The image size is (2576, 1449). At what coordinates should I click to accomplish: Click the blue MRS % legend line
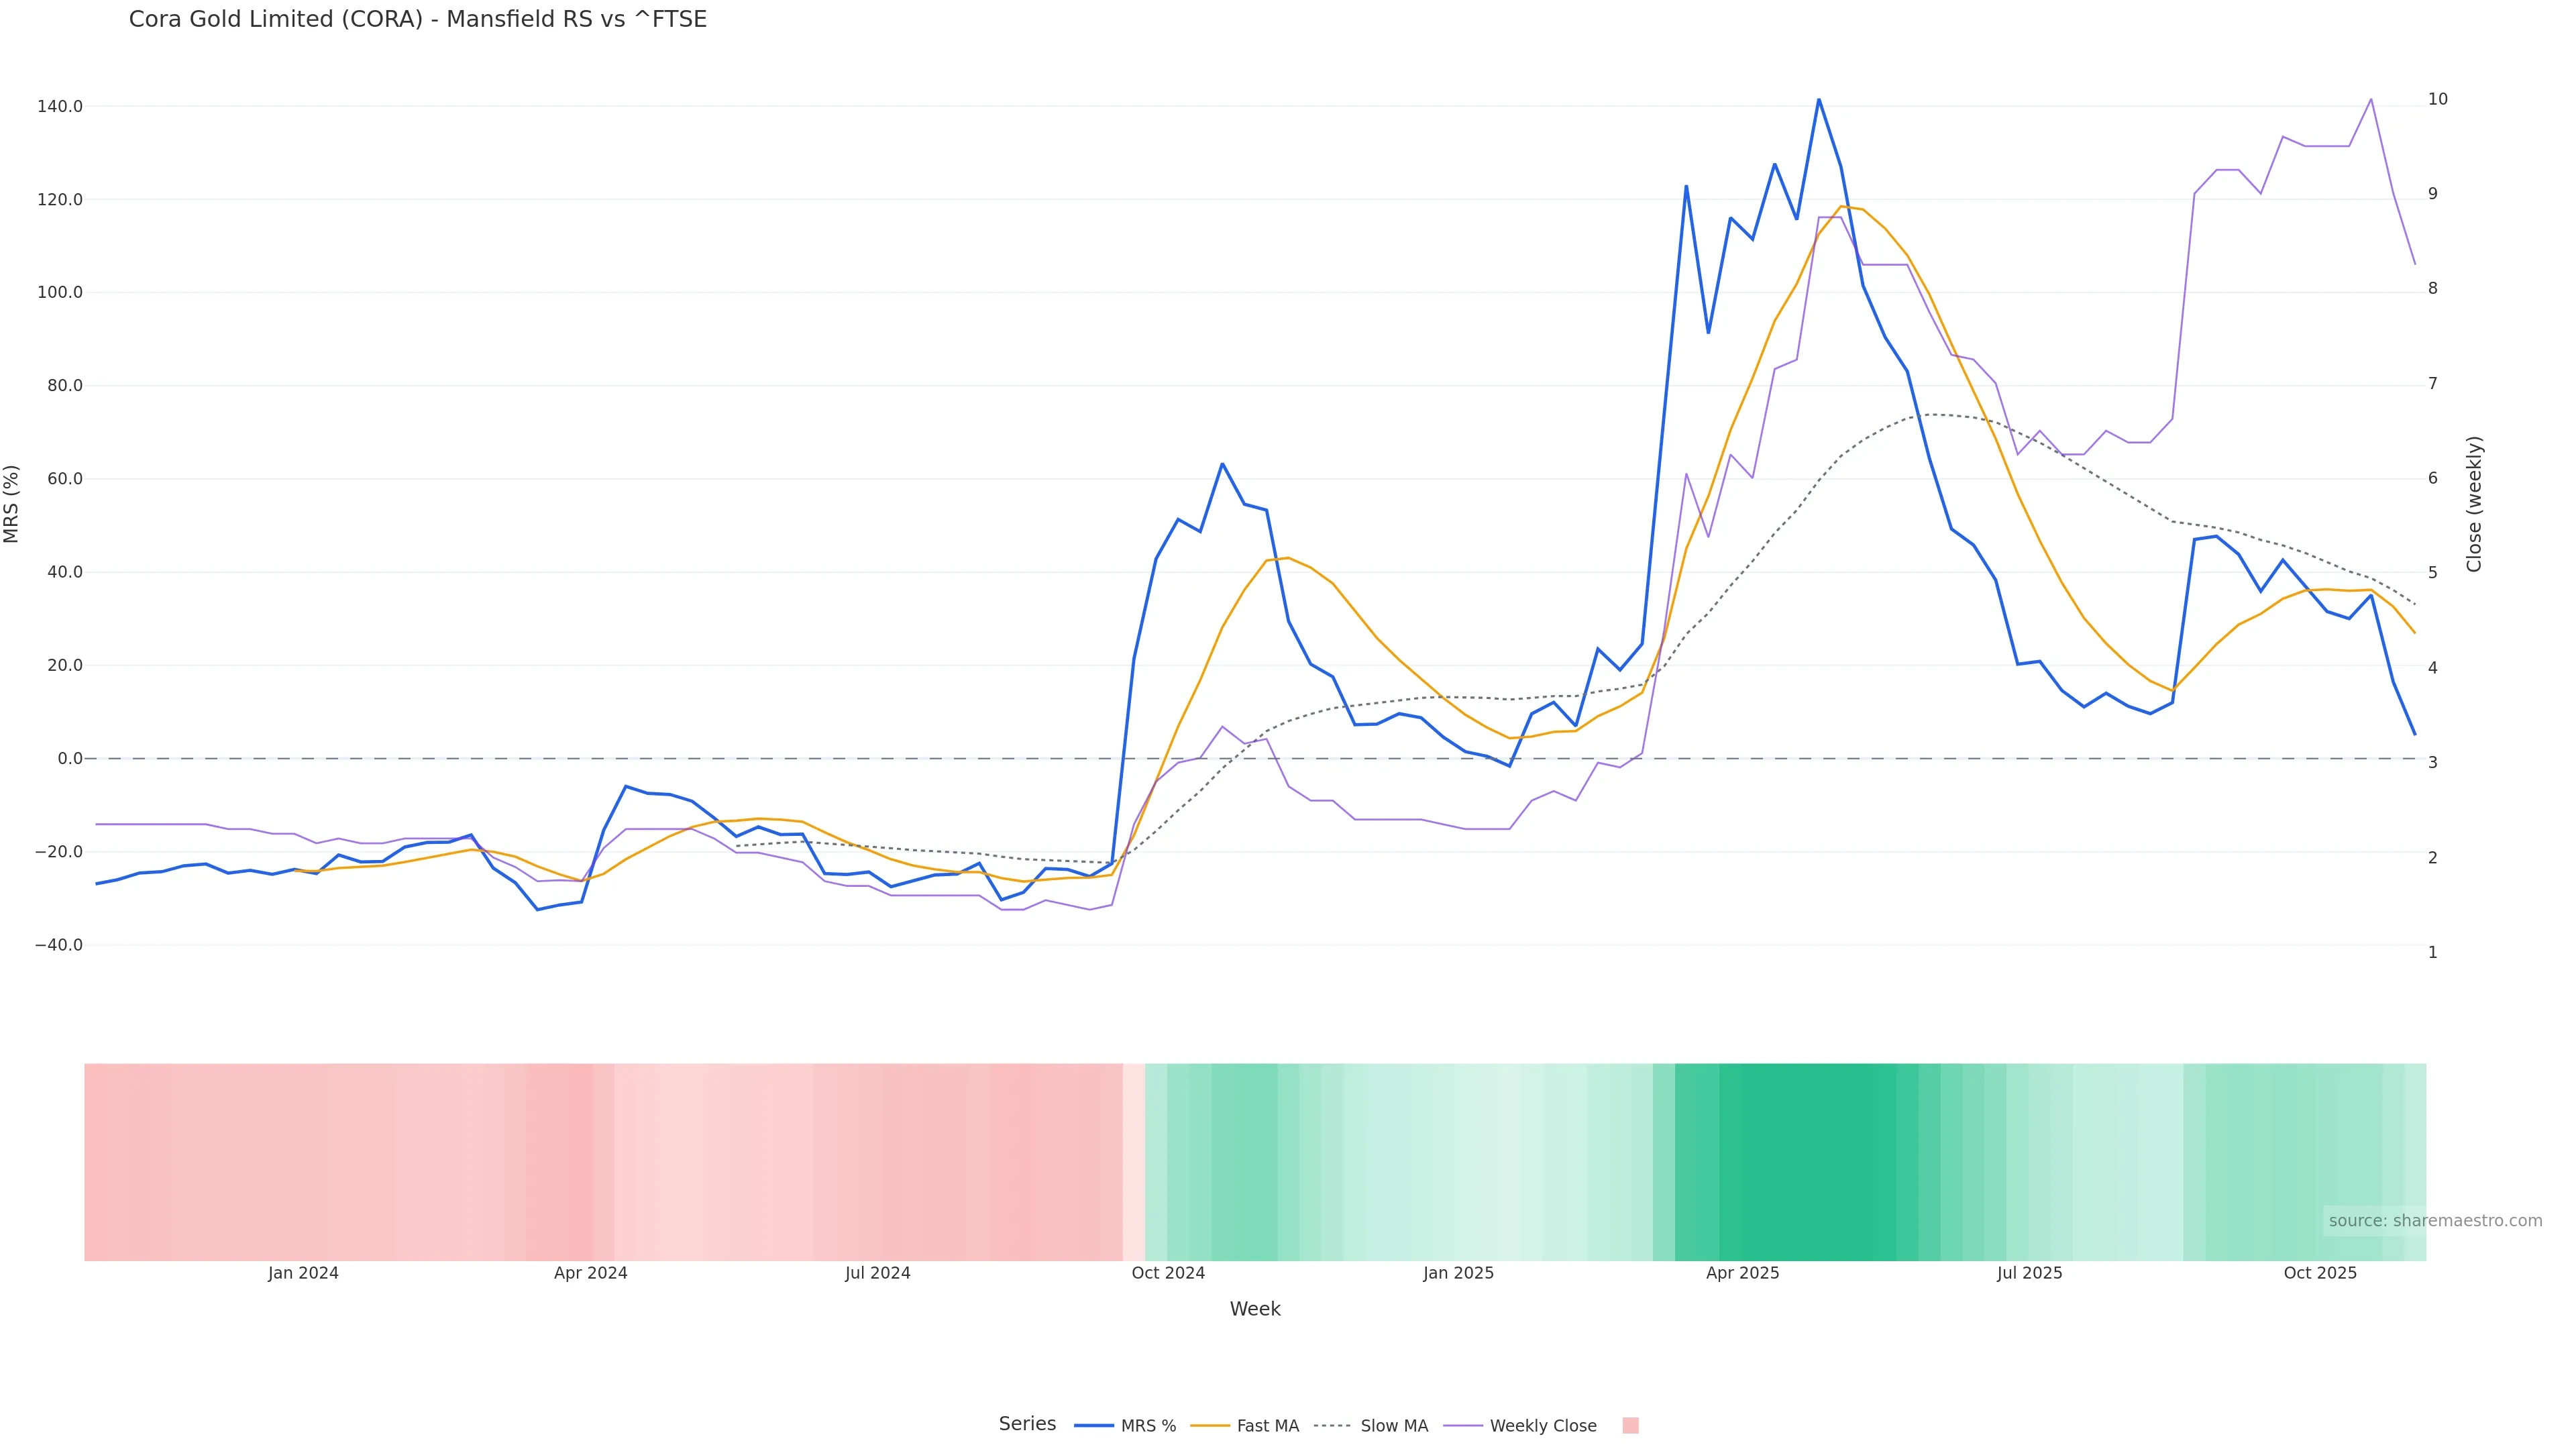(x=1093, y=1425)
